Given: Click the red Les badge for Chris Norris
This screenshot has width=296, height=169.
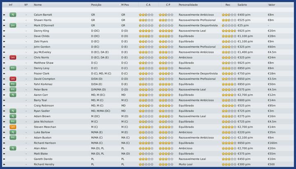Looking at the screenshot, I should pos(13,57).
